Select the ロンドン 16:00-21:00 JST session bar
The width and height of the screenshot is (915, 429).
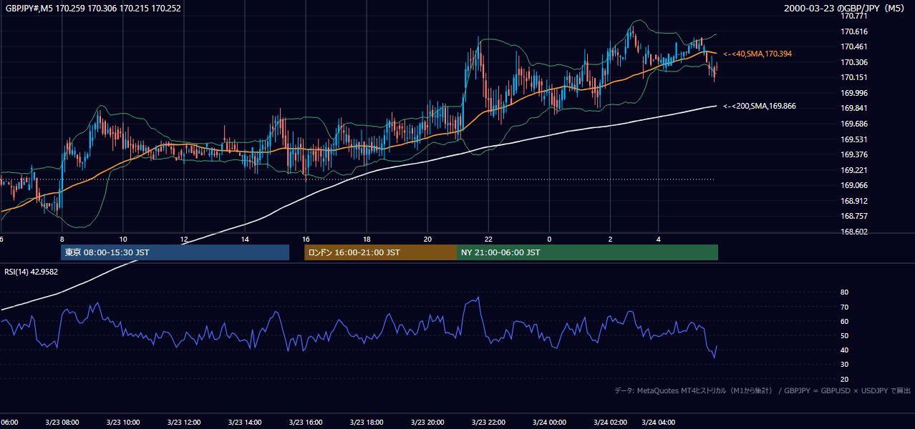point(380,252)
